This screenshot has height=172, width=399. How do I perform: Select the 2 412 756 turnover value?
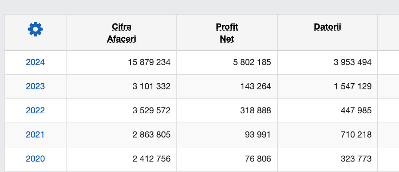152,159
